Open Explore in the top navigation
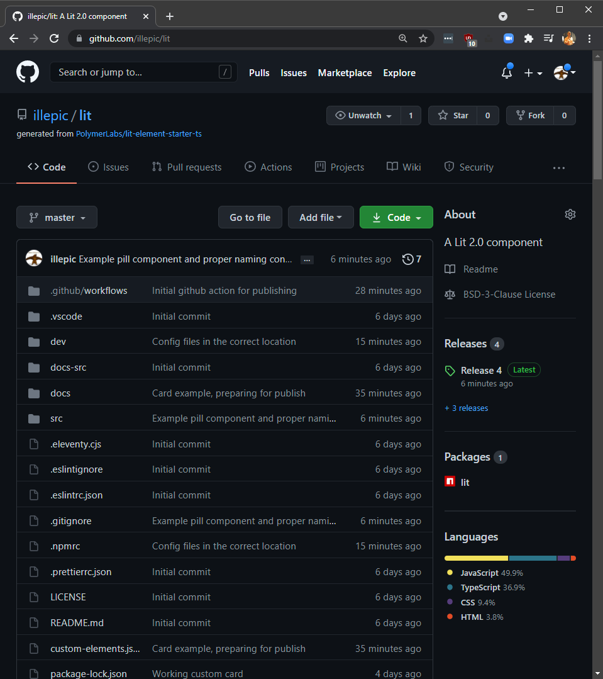This screenshot has height=679, width=603. [x=399, y=73]
